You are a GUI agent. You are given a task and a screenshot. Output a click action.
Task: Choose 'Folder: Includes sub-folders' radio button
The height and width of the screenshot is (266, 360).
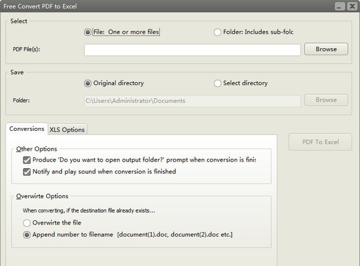217,32
